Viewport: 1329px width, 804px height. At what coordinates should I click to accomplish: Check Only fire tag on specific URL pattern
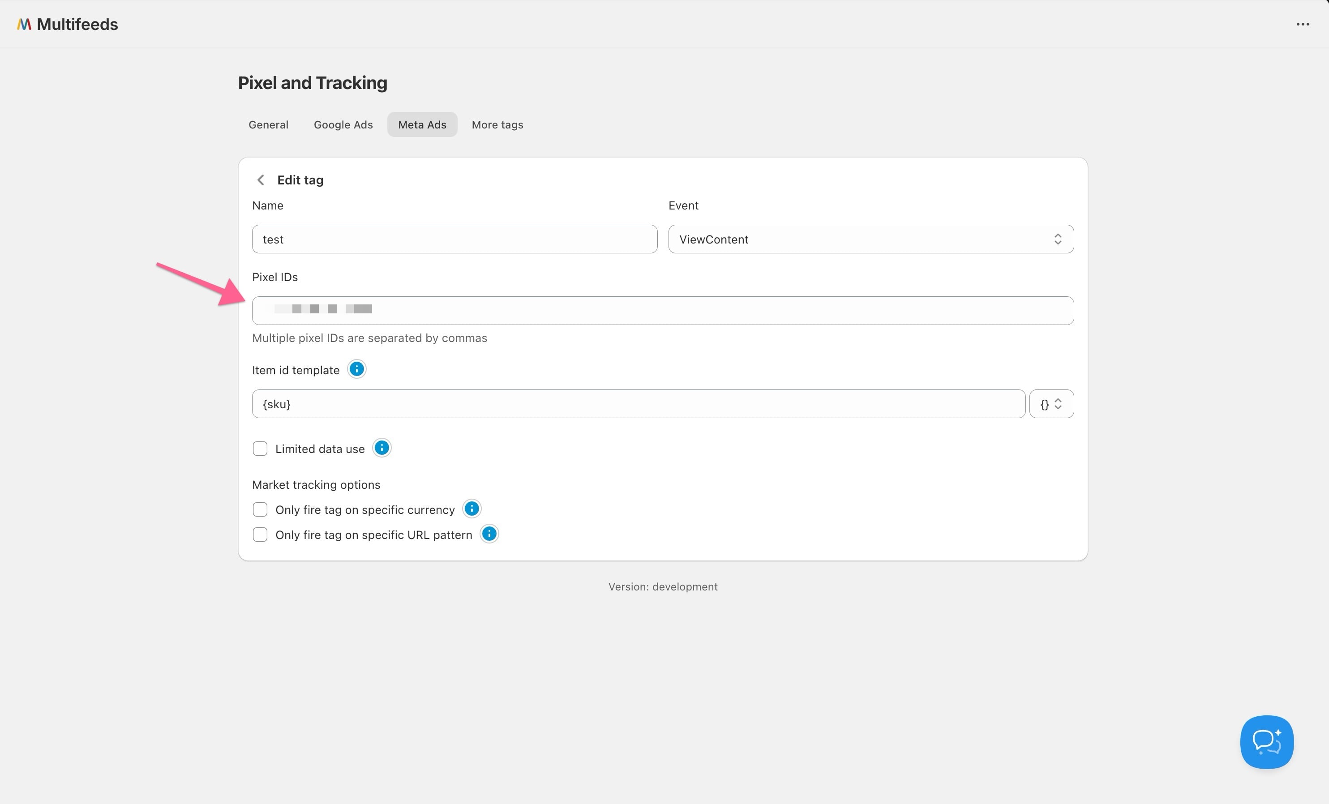pyautogui.click(x=260, y=535)
